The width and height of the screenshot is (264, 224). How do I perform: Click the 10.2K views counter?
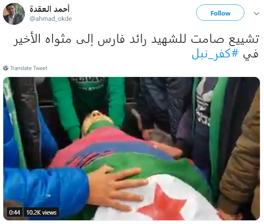tap(41, 213)
